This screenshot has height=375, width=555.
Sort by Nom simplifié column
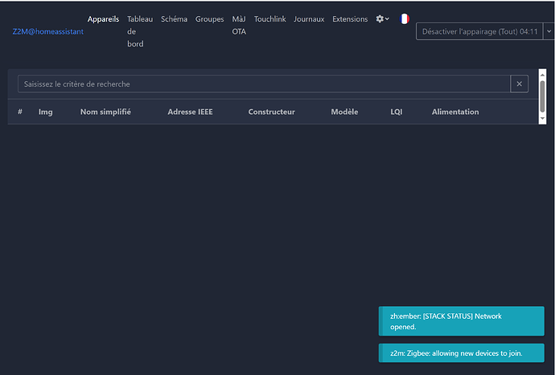click(x=105, y=112)
